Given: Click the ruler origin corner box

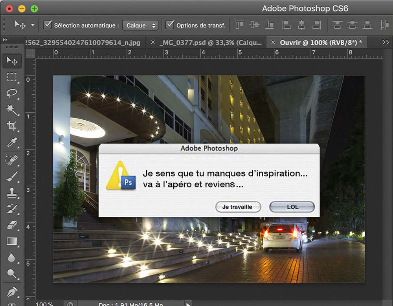Looking at the screenshot, I should click(x=30, y=53).
